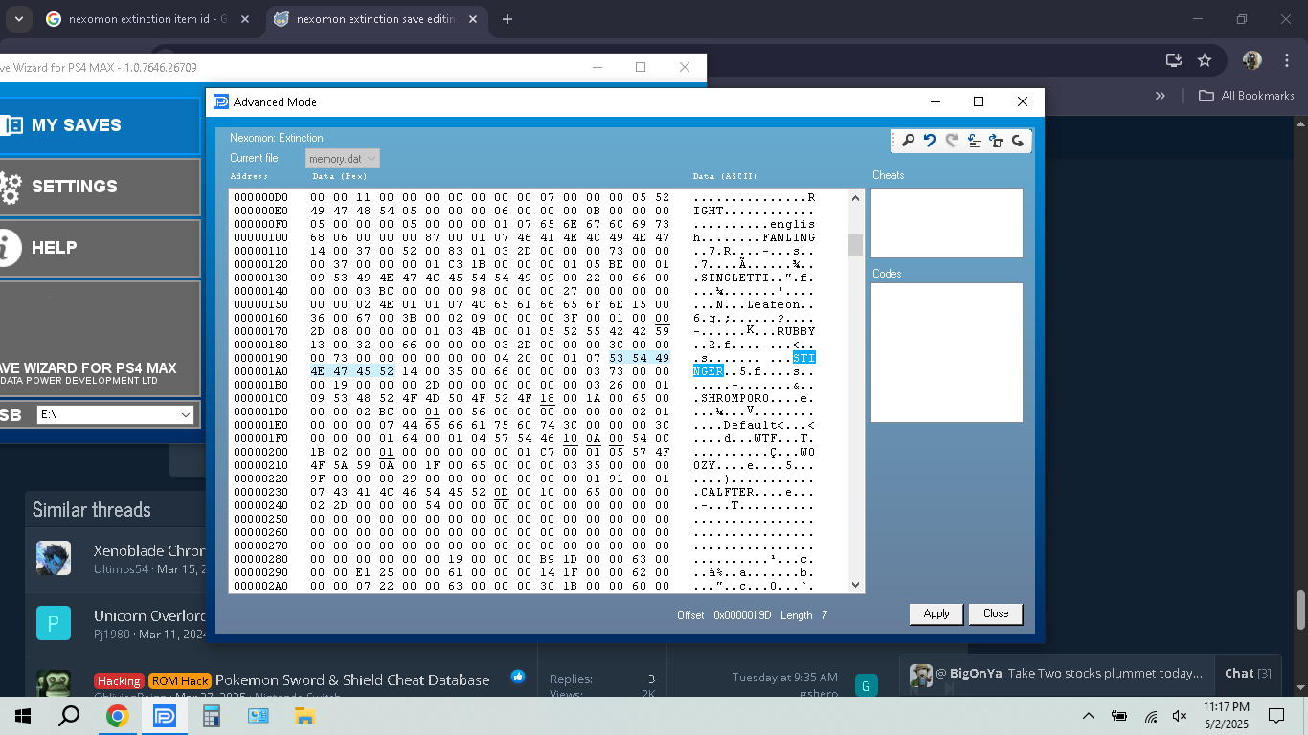Open the Pokemon Sword & Shield Cheat Database thread

tap(352, 679)
